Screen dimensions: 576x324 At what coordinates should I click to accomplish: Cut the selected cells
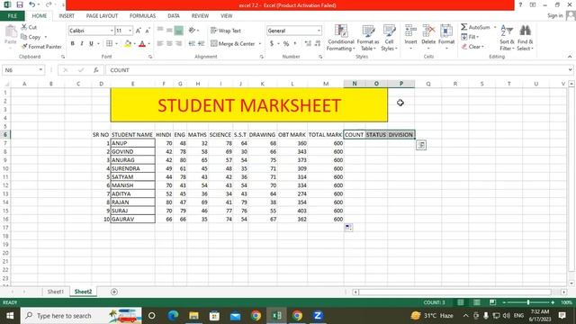[29, 27]
